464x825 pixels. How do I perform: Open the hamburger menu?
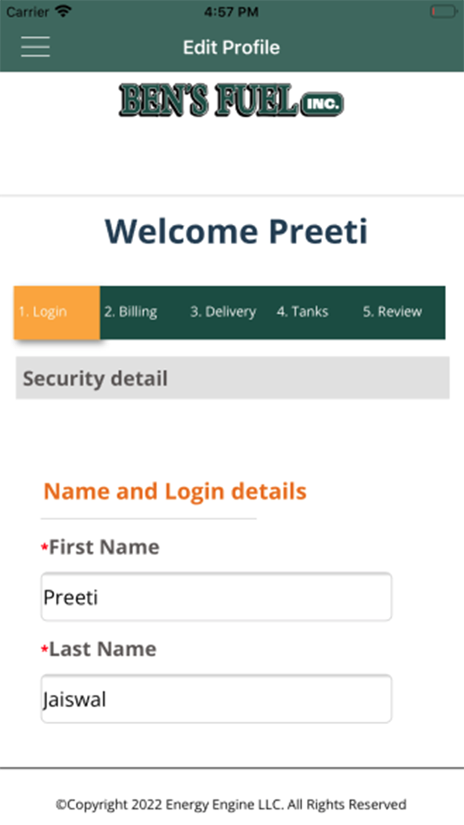pyautogui.click(x=35, y=46)
